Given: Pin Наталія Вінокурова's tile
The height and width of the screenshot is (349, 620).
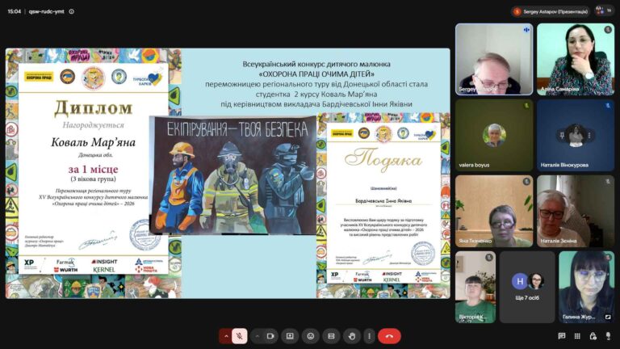Looking at the screenshot, I should point(562,136).
